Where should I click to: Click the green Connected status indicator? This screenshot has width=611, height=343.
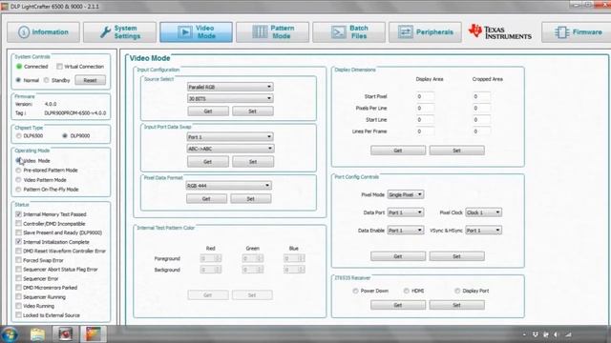click(19, 67)
